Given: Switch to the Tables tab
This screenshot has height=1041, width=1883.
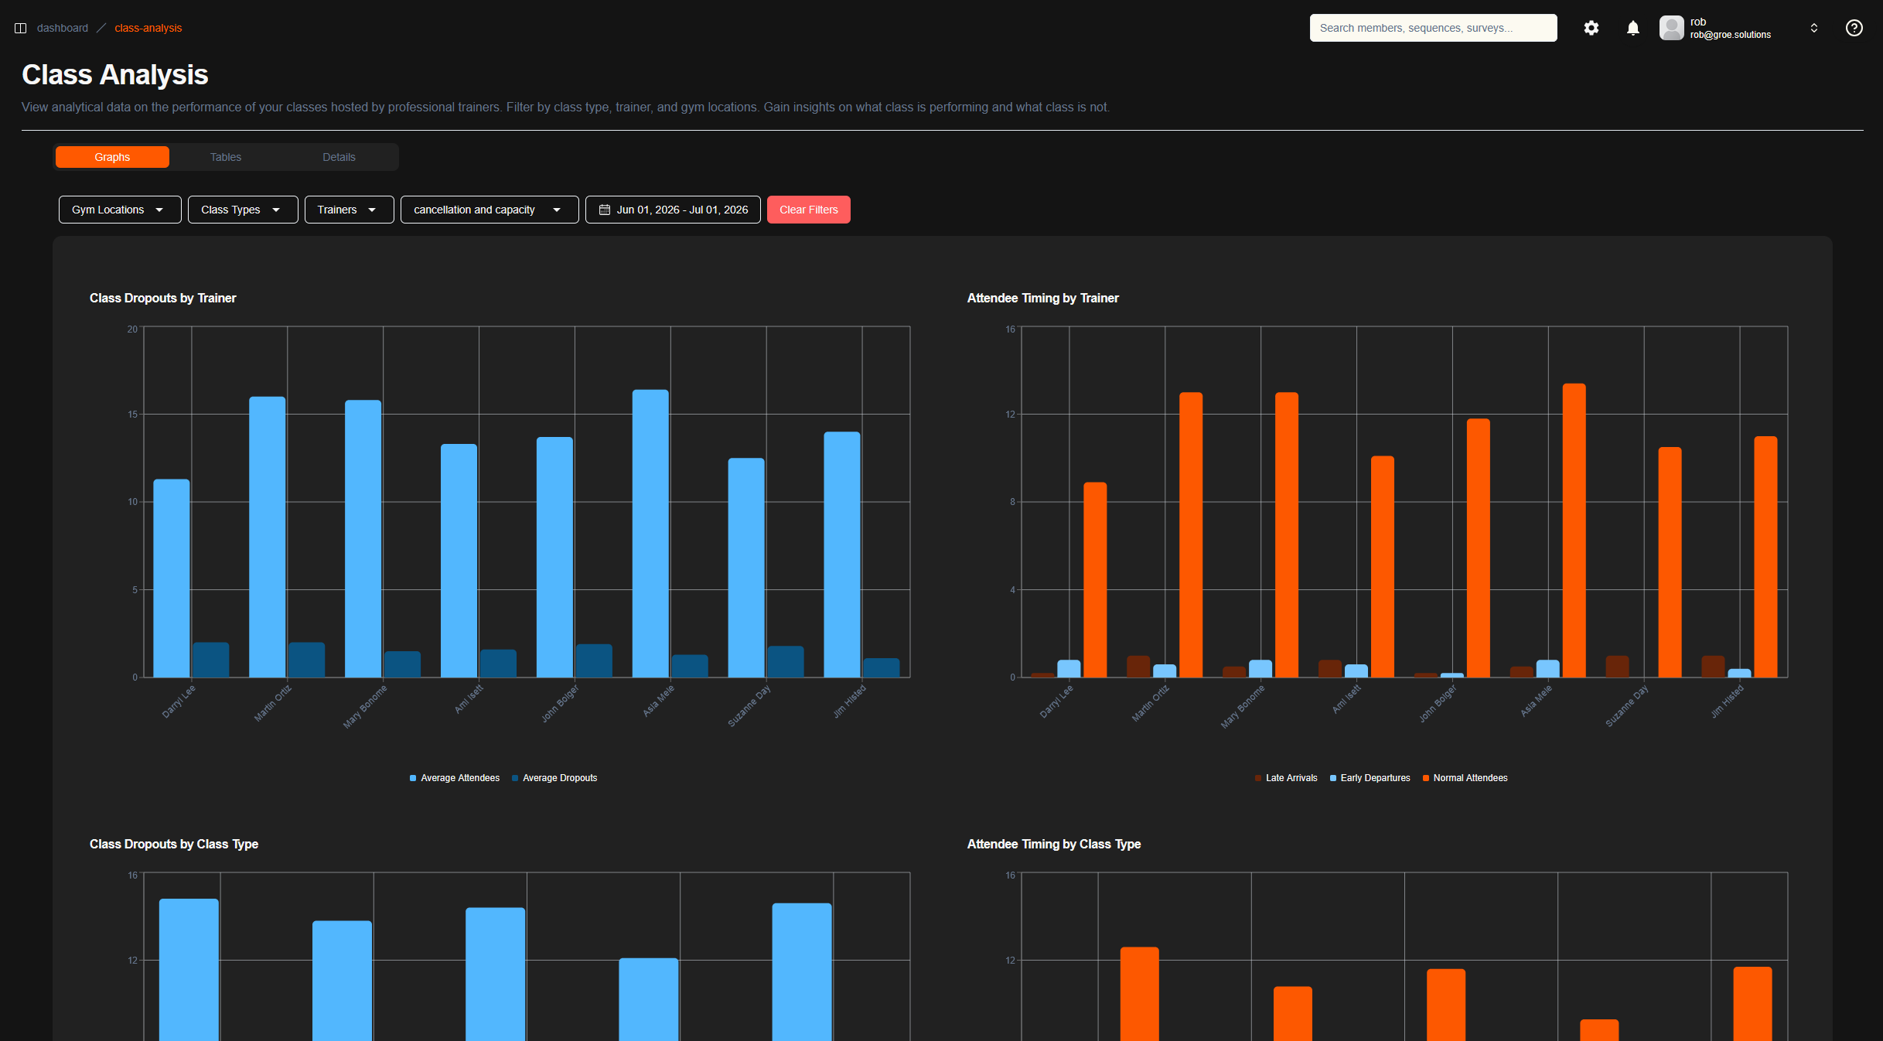Looking at the screenshot, I should 226,157.
